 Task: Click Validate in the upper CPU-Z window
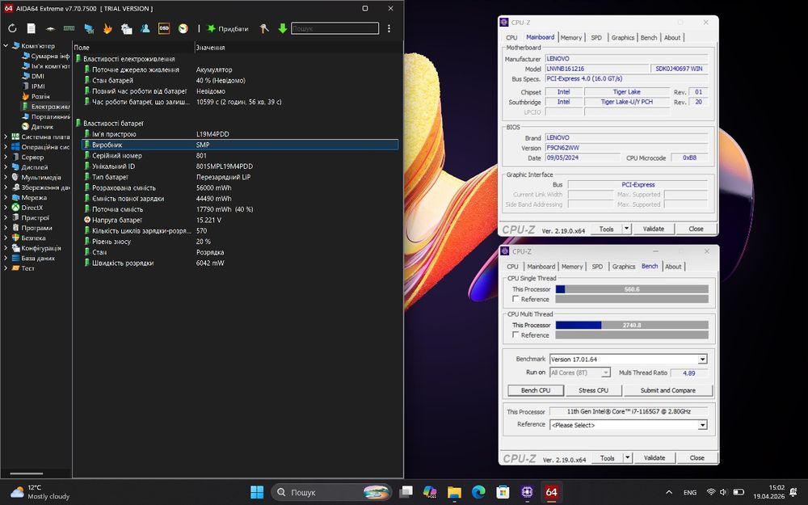[x=654, y=229]
